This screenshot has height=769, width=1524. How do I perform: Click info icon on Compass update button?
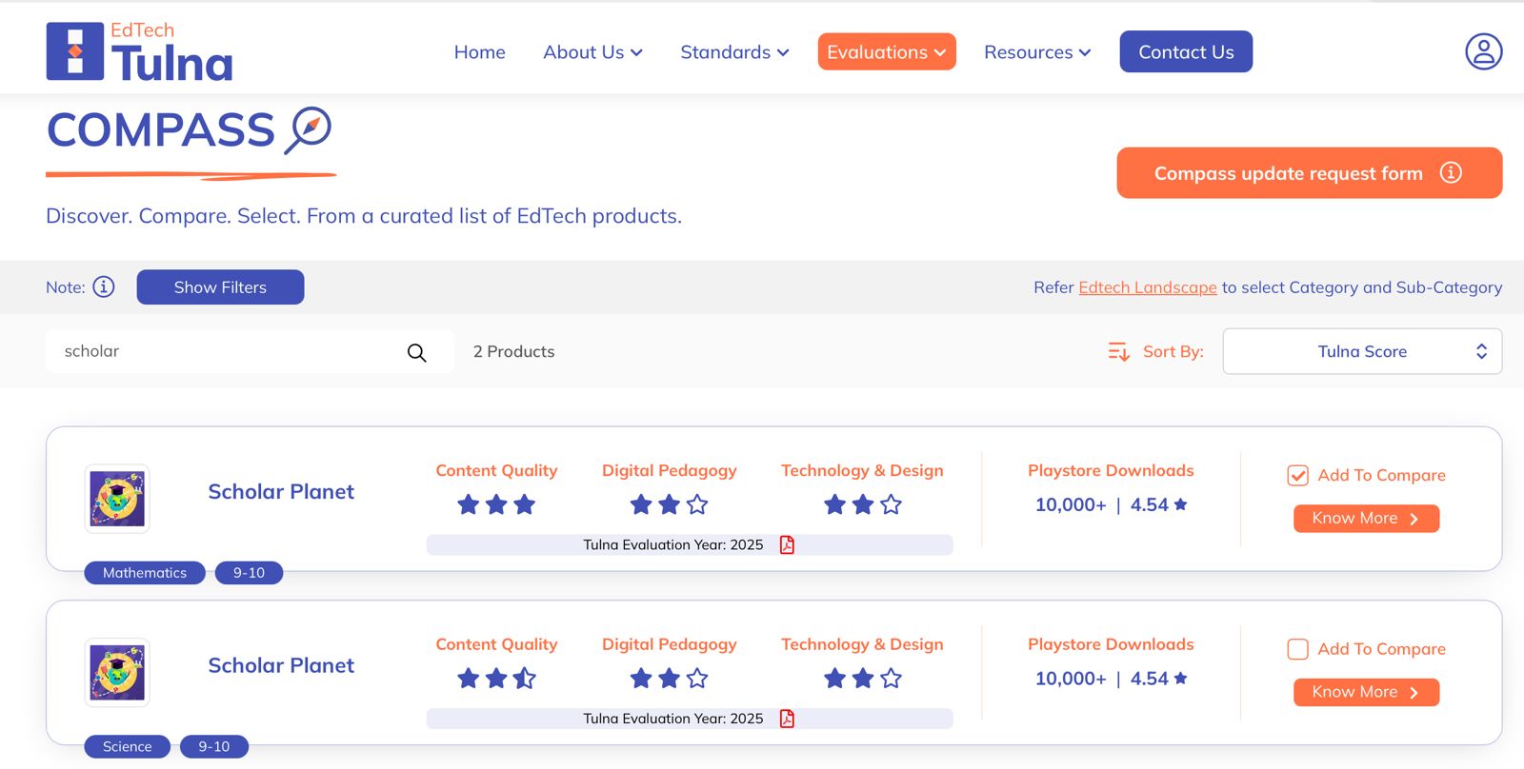pos(1451,172)
